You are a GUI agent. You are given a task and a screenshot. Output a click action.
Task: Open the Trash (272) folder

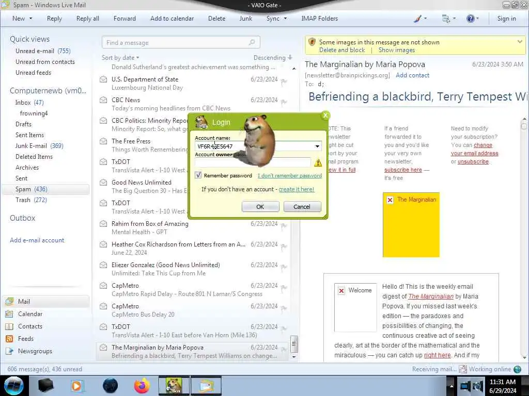[x=31, y=200]
